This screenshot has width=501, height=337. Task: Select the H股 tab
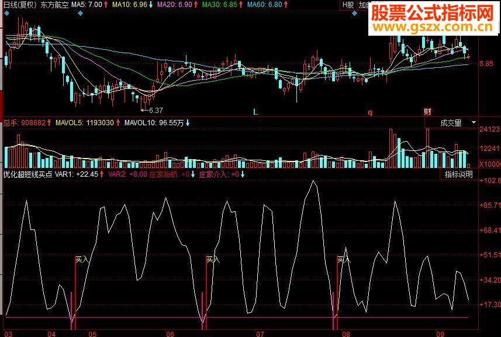(x=348, y=5)
